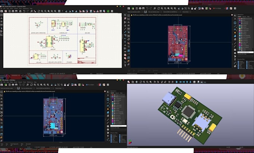
Task: Zoom to fit in the bottom-left PCB Editor toolbar
Action: pos(41,85)
